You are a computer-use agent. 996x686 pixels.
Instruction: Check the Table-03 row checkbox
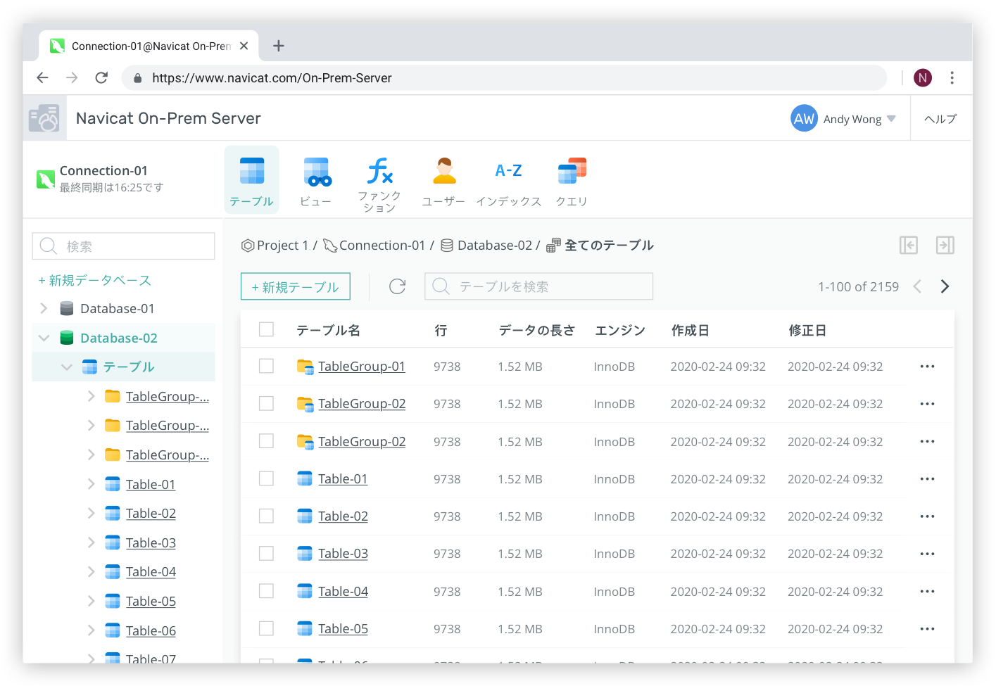pos(266,554)
